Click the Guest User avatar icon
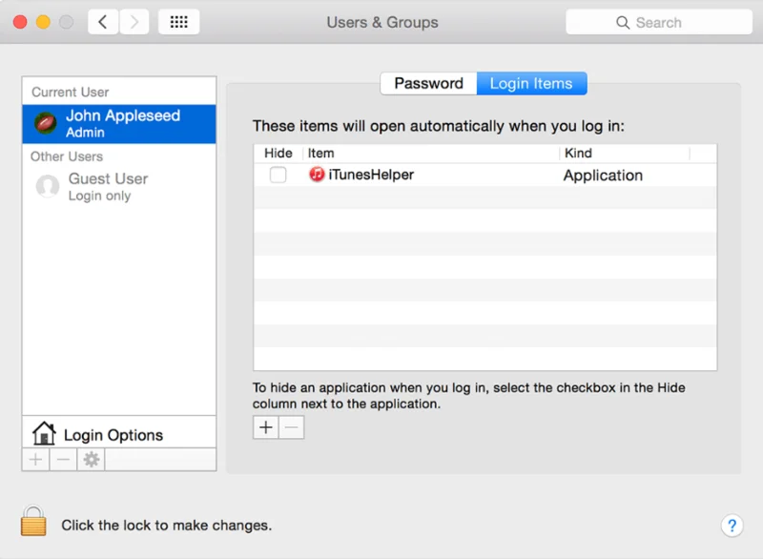The image size is (763, 559). [47, 186]
